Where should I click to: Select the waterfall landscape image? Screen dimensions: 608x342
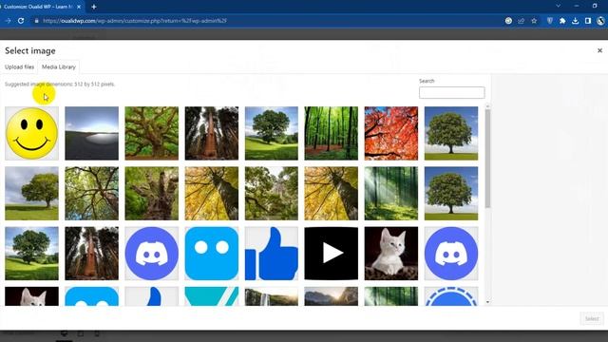[272, 296]
